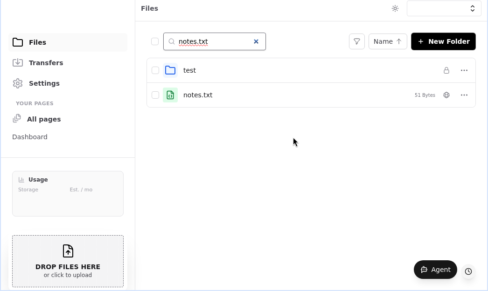
Task: Click the All pages stacked-documents icon
Action: [17, 119]
